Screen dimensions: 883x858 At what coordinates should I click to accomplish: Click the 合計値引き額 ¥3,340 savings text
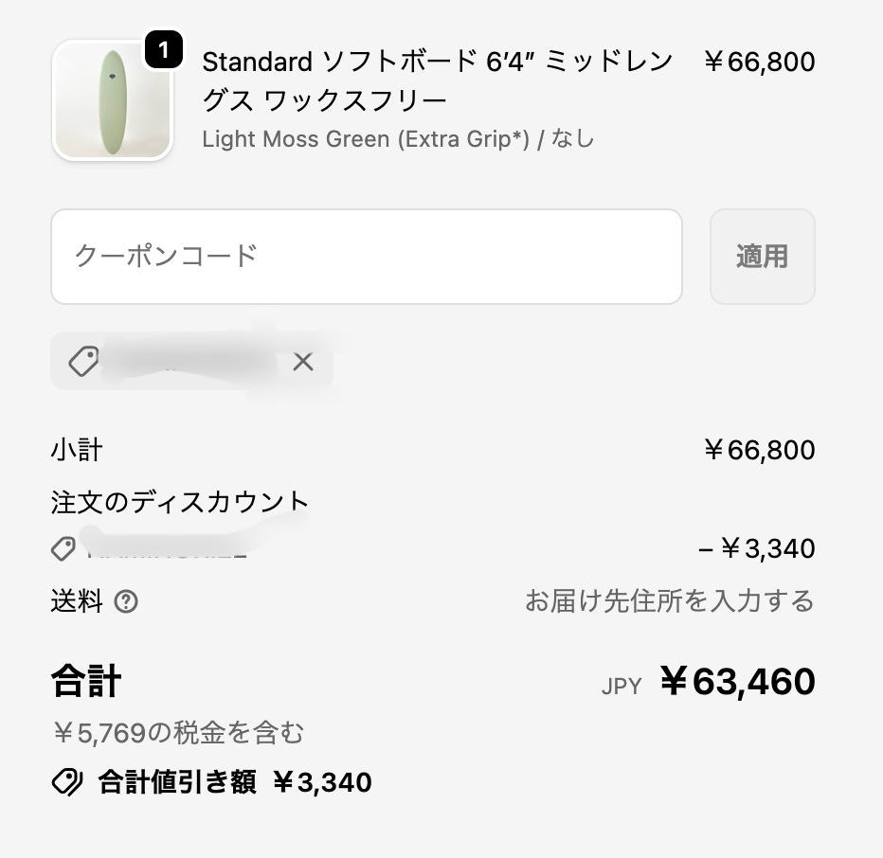pos(235,782)
